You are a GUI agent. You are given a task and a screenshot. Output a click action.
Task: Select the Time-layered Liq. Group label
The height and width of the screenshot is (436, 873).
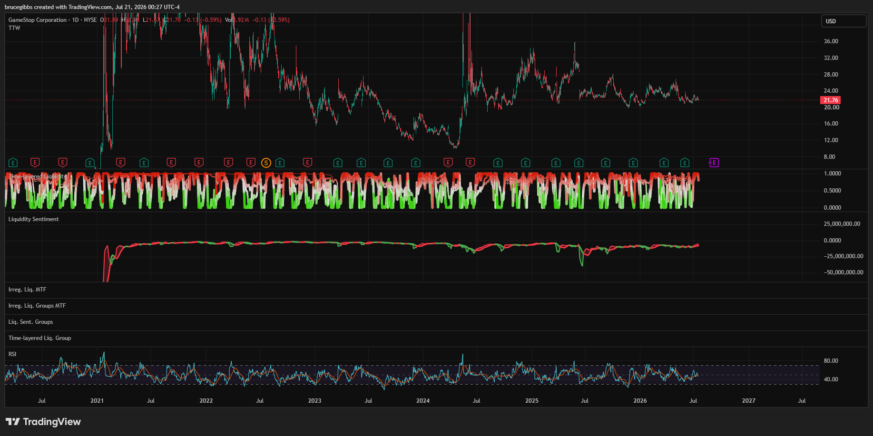(x=40, y=338)
